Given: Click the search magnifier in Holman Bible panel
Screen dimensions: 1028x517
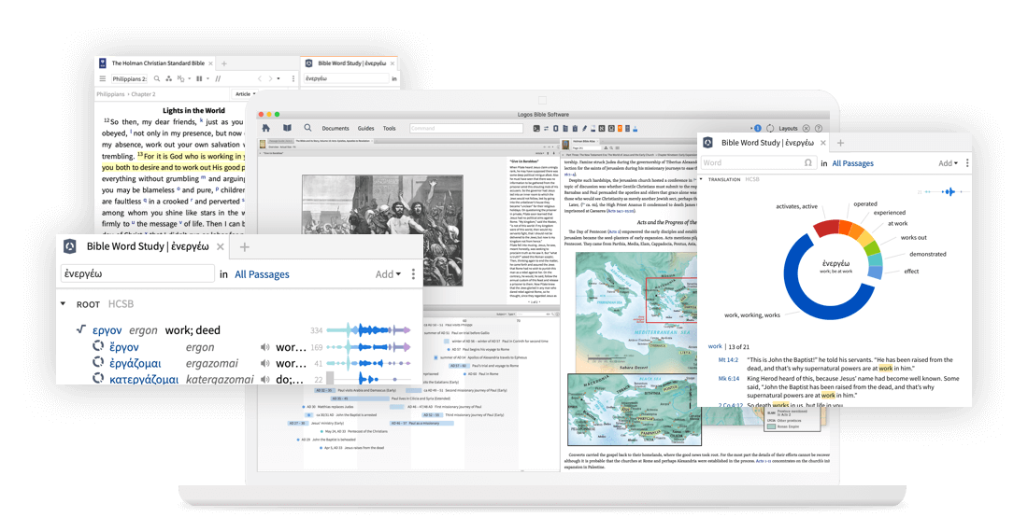Looking at the screenshot, I should [x=157, y=78].
